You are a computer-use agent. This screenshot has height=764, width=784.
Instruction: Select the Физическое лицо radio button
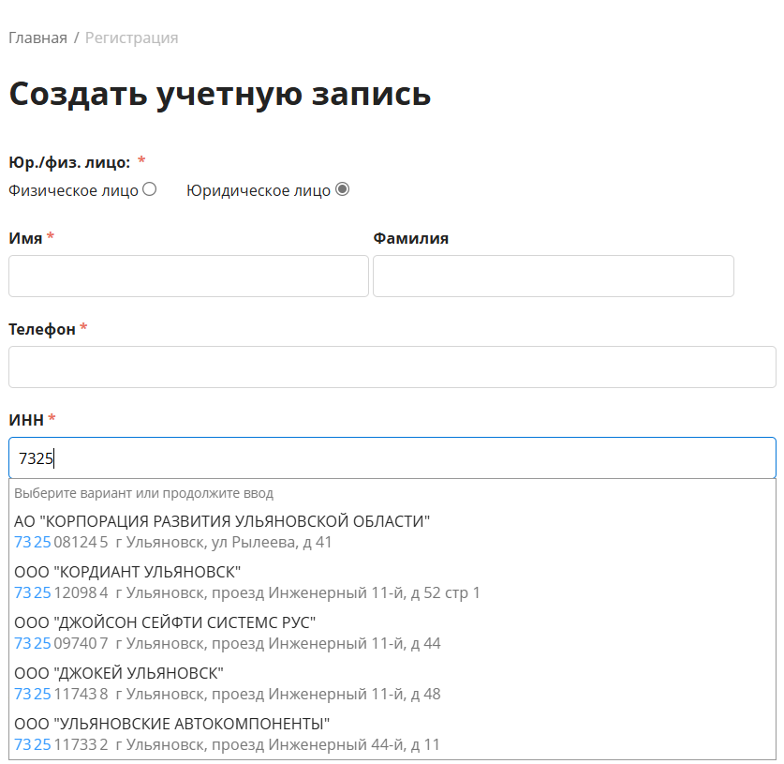[x=150, y=189]
